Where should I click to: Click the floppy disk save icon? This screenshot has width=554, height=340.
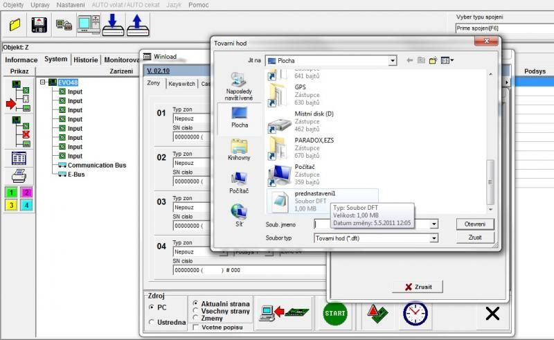tap(39, 25)
